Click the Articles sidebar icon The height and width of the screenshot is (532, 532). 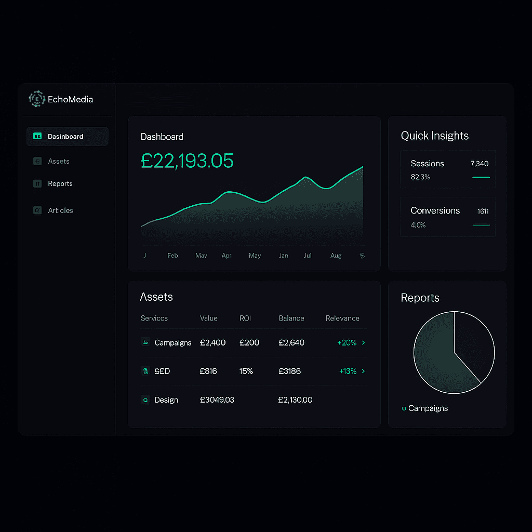click(37, 210)
